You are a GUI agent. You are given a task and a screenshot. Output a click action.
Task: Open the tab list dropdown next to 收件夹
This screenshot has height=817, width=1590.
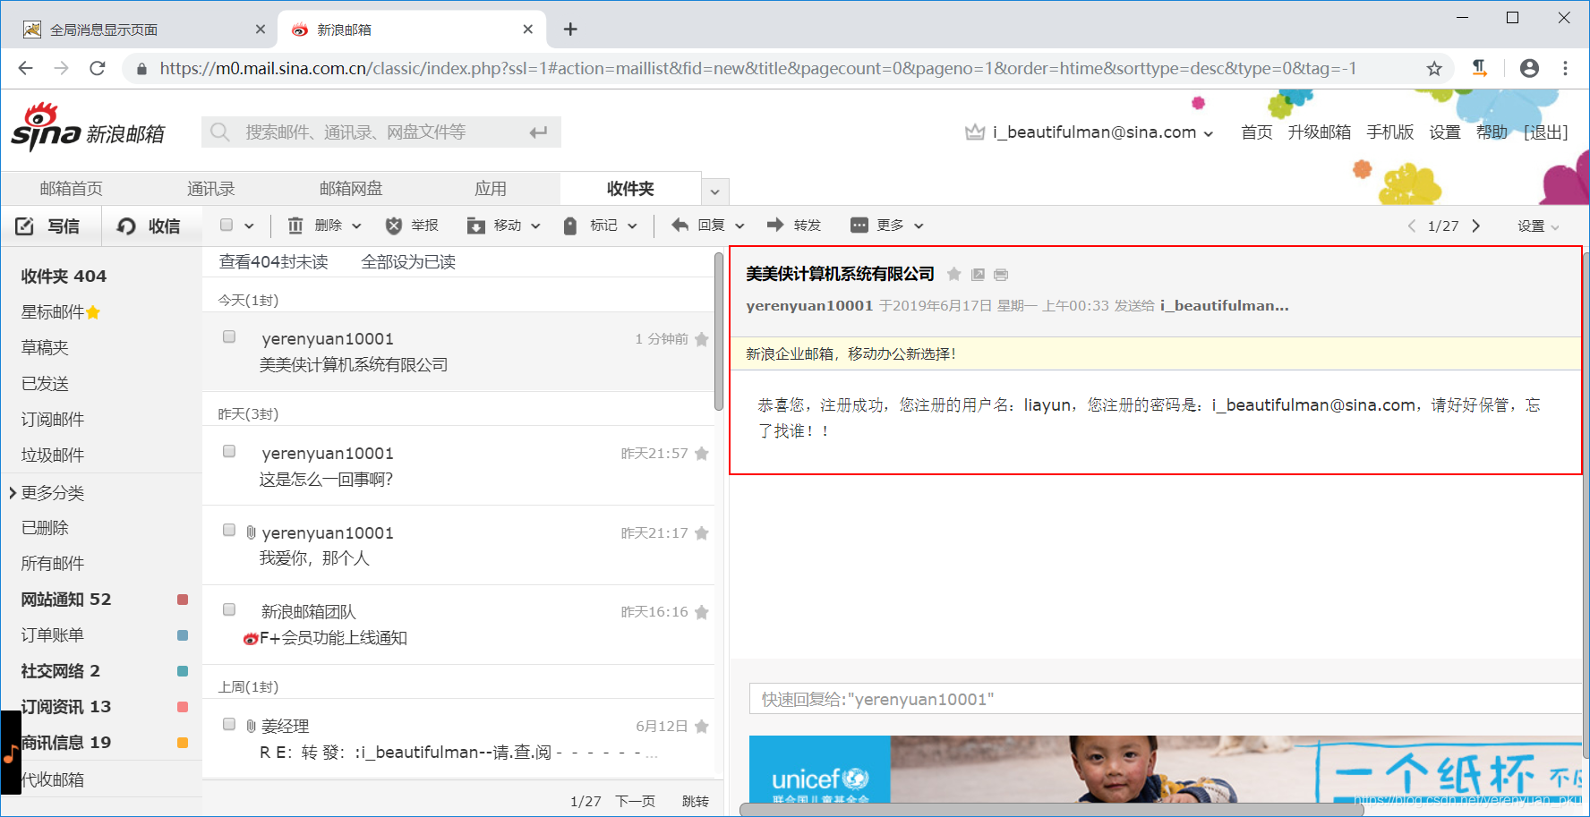coord(714,191)
